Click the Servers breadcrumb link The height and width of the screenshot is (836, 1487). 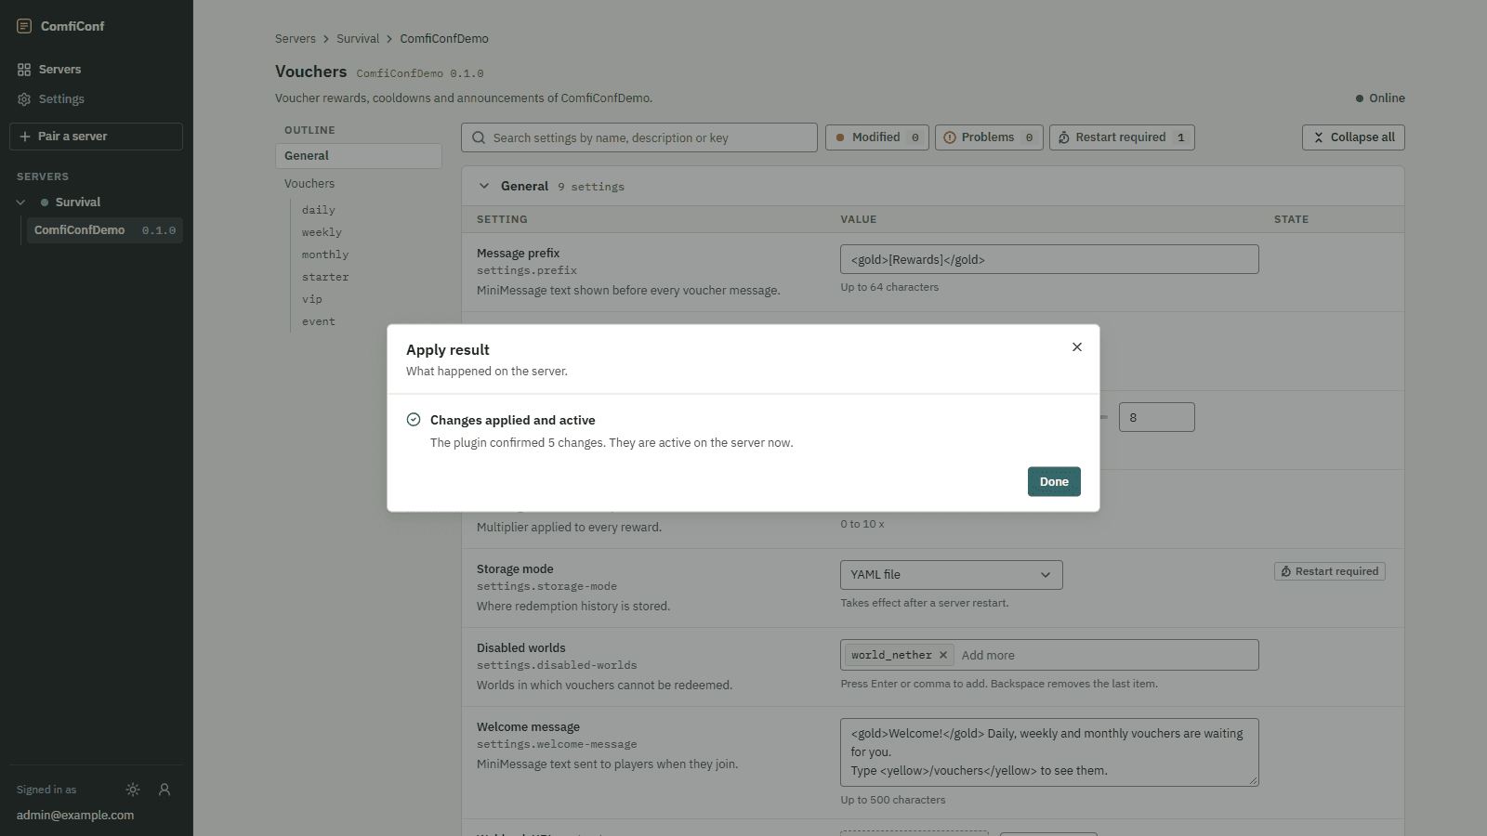[296, 39]
